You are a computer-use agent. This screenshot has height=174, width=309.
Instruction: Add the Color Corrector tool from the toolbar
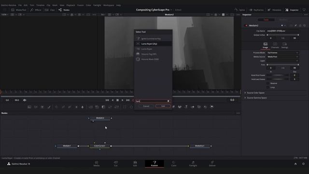pyautogui.click(x=56, y=107)
